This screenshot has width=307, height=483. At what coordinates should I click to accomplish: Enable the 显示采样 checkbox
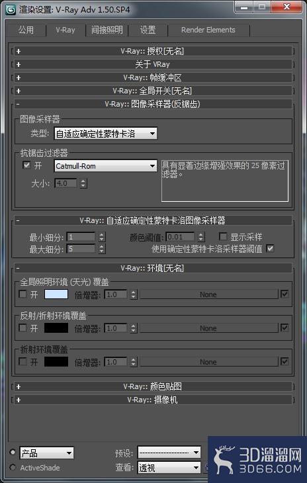(x=223, y=237)
